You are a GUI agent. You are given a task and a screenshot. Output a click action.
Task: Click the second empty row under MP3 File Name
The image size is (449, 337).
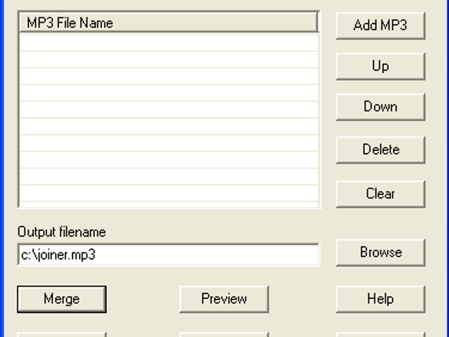click(169, 59)
